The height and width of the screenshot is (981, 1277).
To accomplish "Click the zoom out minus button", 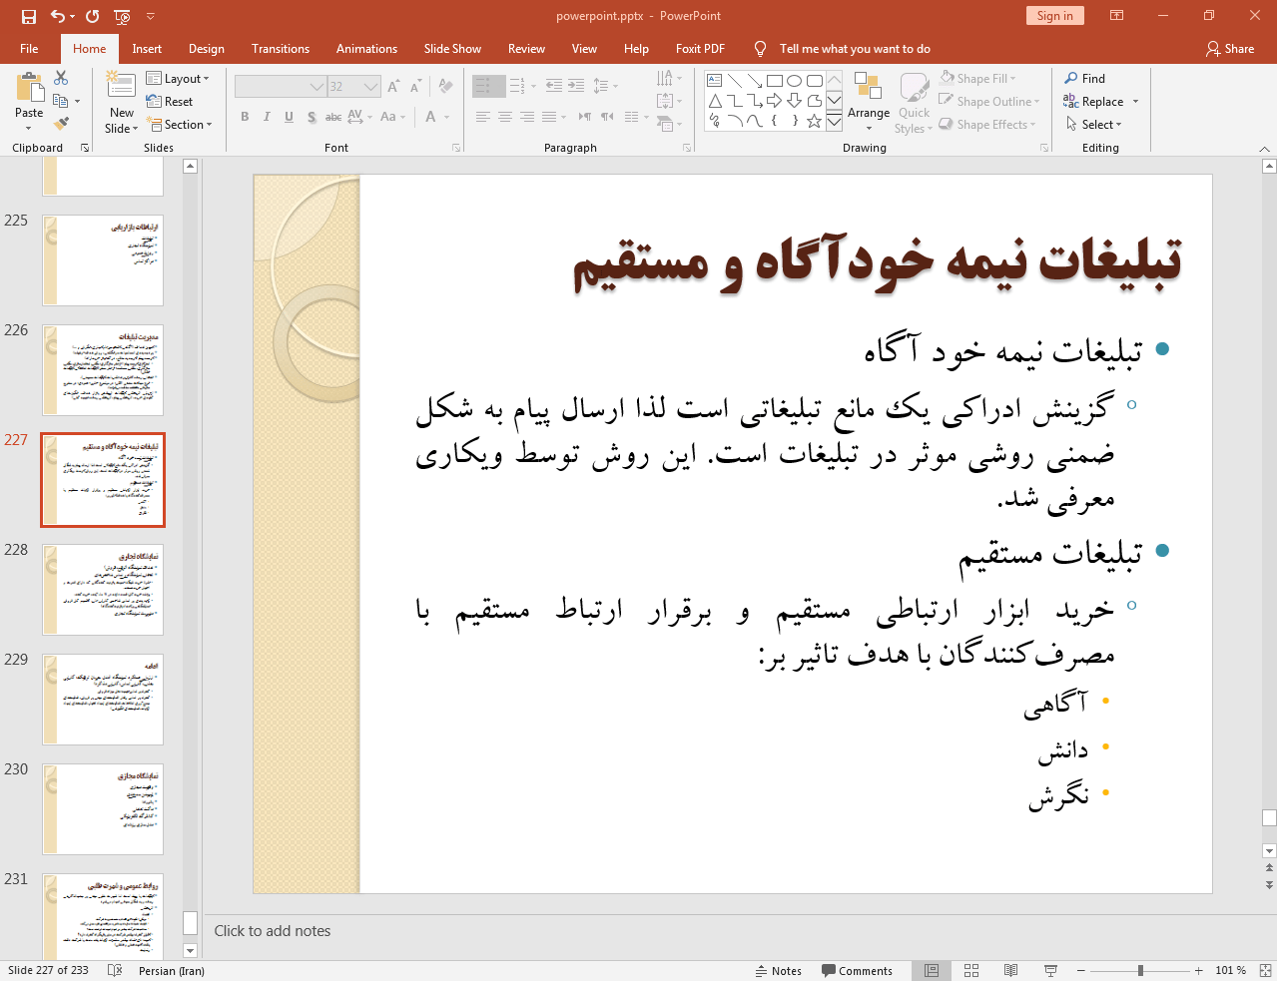I will (x=1080, y=970).
